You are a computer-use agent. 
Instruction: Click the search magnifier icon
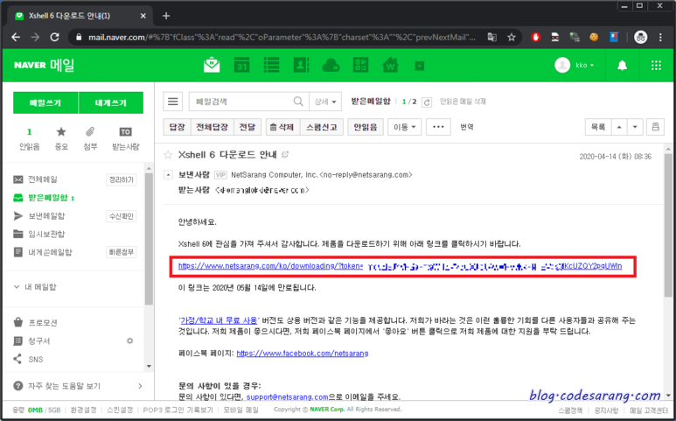pyautogui.click(x=298, y=102)
